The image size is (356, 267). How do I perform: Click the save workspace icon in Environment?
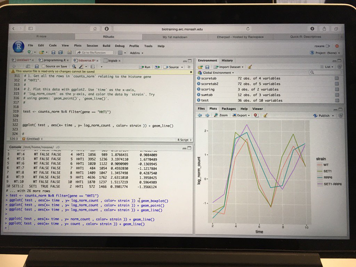point(207,67)
